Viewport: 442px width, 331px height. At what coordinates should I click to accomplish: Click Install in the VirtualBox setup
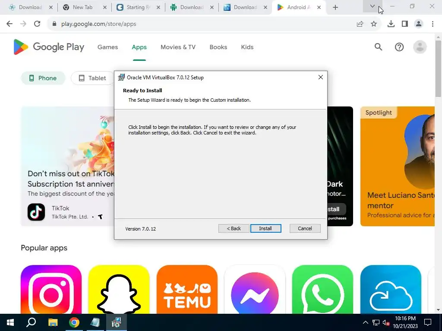[265, 228]
